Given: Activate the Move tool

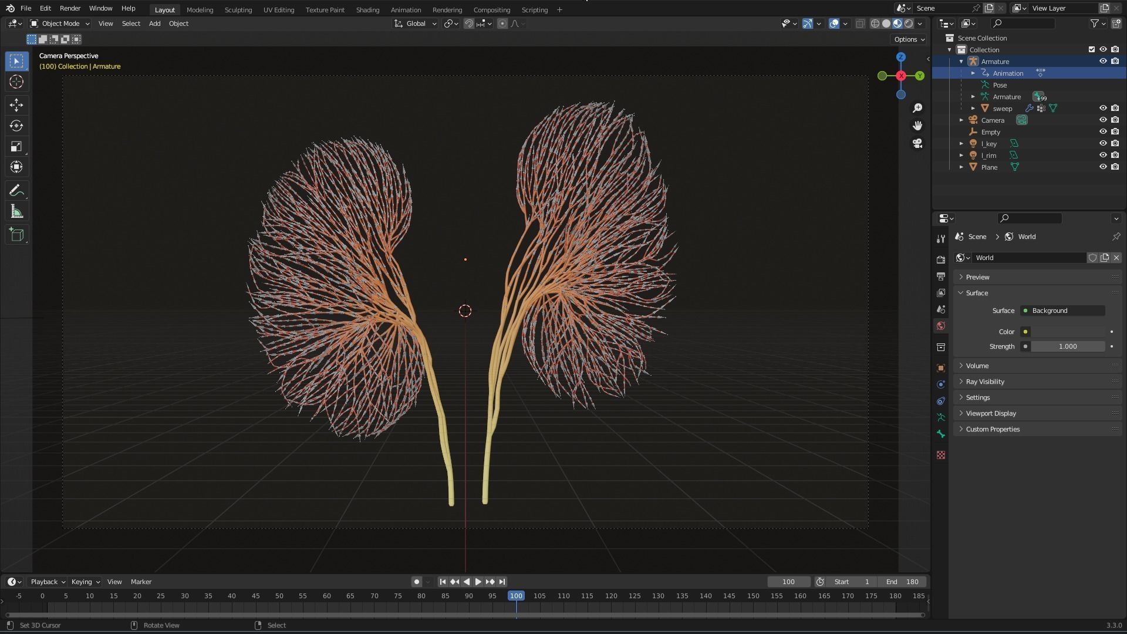Looking at the screenshot, I should click(16, 105).
